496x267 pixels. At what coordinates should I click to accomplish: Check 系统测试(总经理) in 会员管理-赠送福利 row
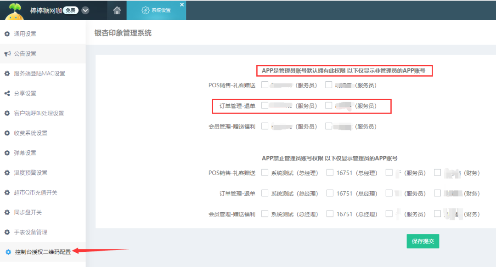(265, 214)
